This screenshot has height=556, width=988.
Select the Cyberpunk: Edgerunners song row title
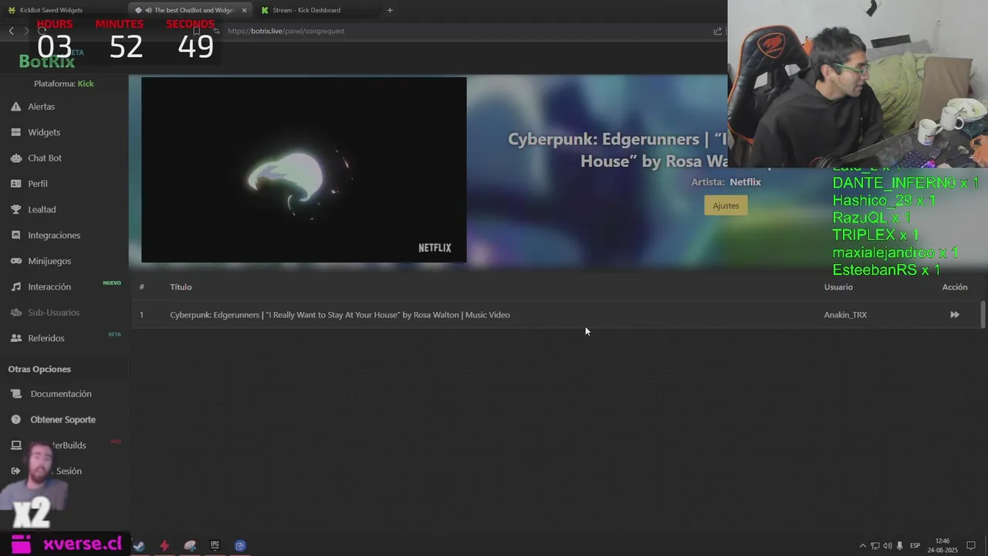[x=340, y=314]
